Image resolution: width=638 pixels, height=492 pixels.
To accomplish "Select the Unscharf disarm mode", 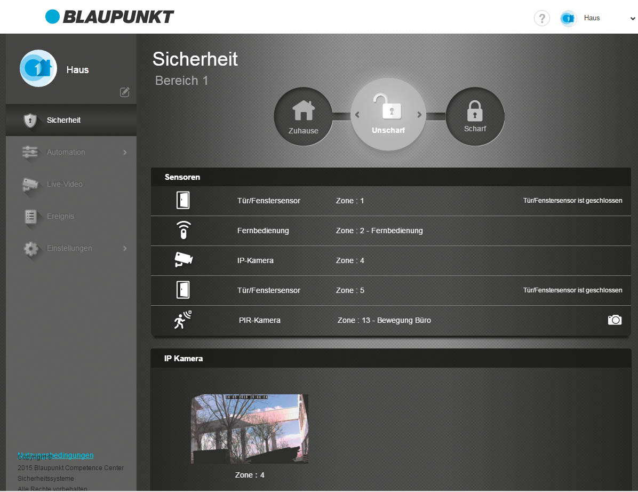I will coord(388,115).
